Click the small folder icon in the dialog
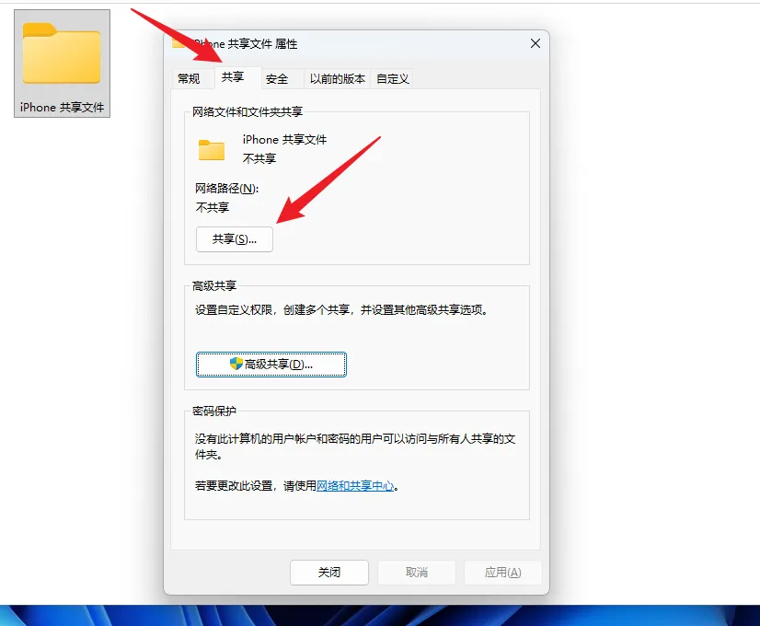Image resolution: width=760 pixels, height=626 pixels. click(x=212, y=149)
